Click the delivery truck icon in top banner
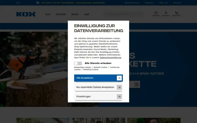This screenshot has height=123, width=197. 37,3
